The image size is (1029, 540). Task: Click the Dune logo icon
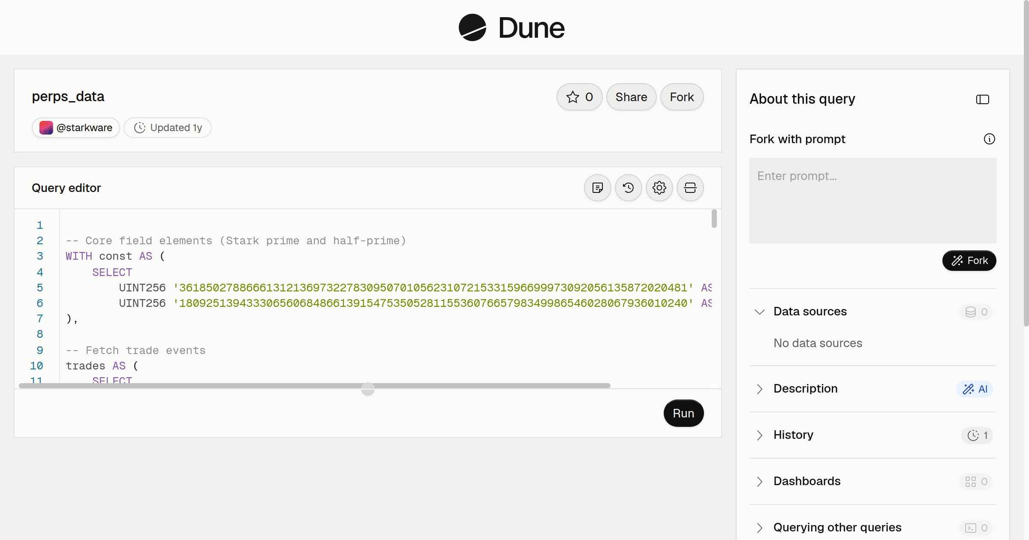[472, 27]
